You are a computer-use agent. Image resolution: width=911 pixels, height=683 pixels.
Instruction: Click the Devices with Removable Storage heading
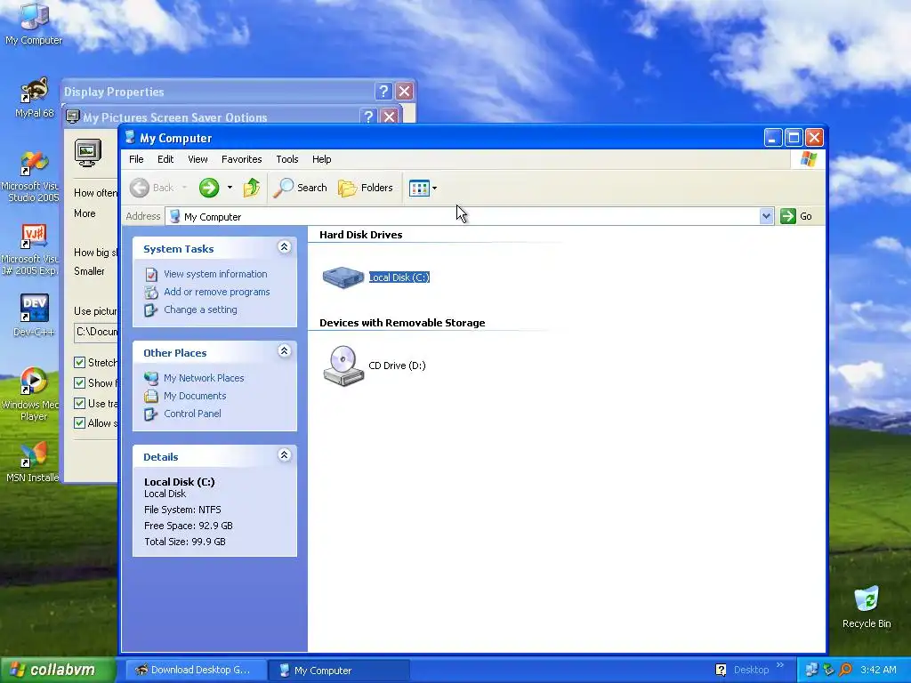(402, 323)
